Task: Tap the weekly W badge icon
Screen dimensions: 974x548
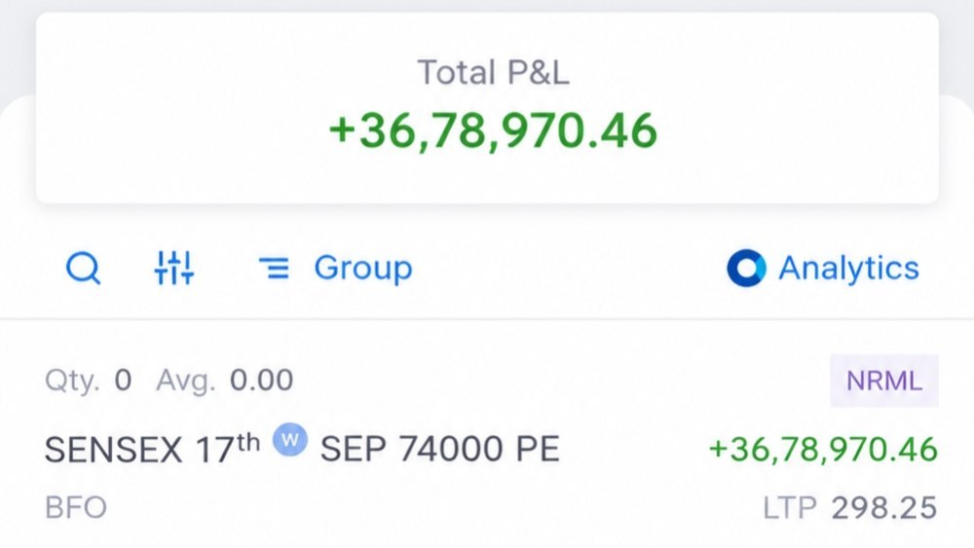Action: pos(290,439)
